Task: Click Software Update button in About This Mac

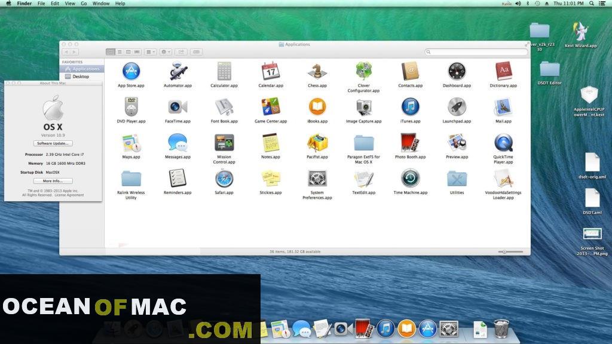Action: click(x=53, y=143)
